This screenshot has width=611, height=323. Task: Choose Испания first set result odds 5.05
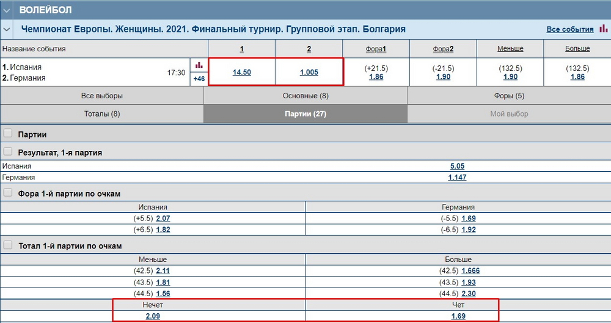pos(457,166)
